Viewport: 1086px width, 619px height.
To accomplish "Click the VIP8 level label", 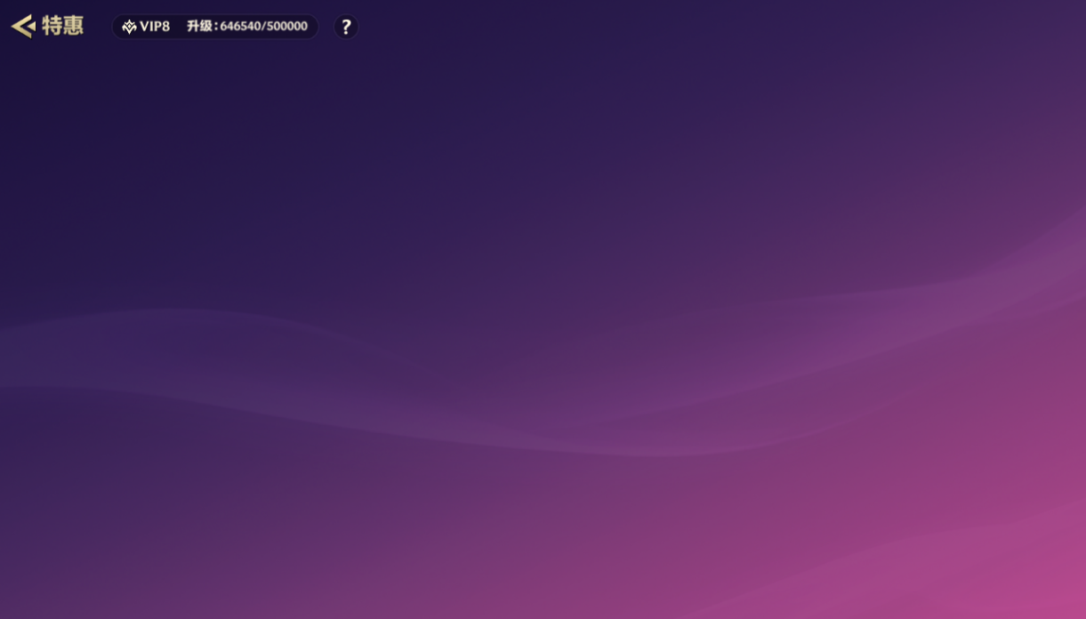I will pyautogui.click(x=155, y=27).
